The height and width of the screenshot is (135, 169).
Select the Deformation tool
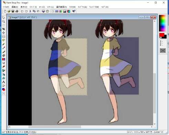(3, 25)
